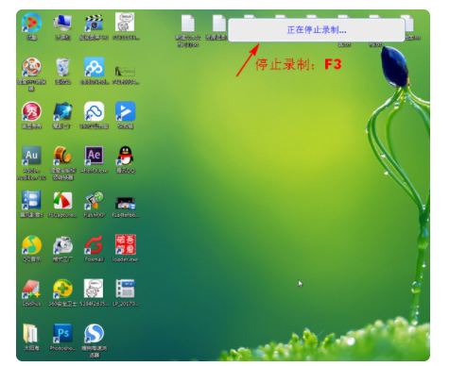Open the QQ Music yellow note icon

[x=31, y=244]
